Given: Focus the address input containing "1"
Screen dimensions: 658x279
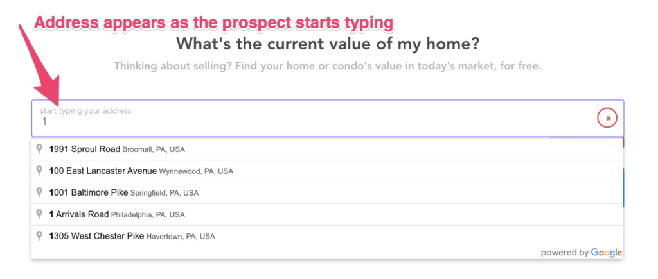Looking at the screenshot, I should (308, 121).
